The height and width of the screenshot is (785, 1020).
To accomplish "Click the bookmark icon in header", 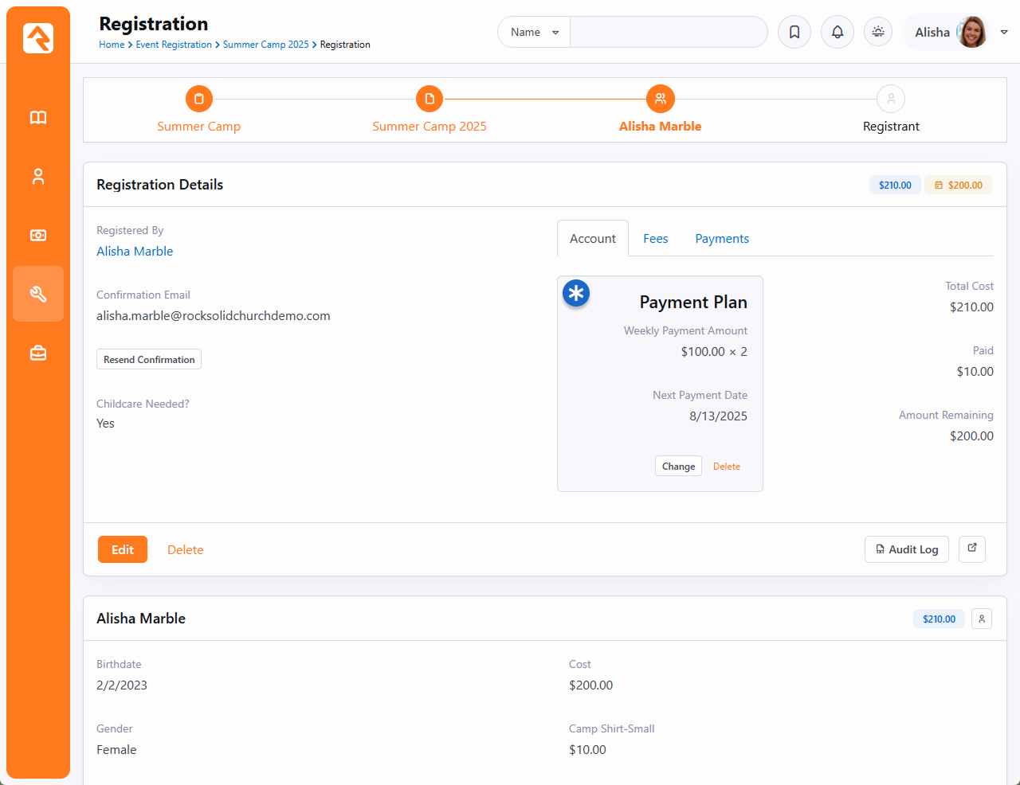I will point(794,33).
